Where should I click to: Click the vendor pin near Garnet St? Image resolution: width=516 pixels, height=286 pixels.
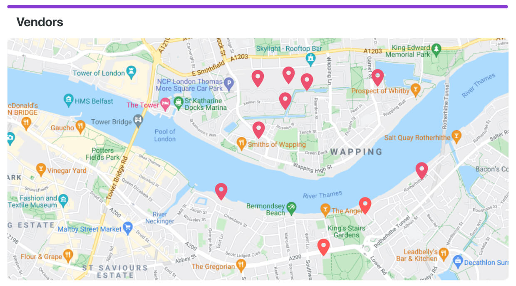(377, 78)
